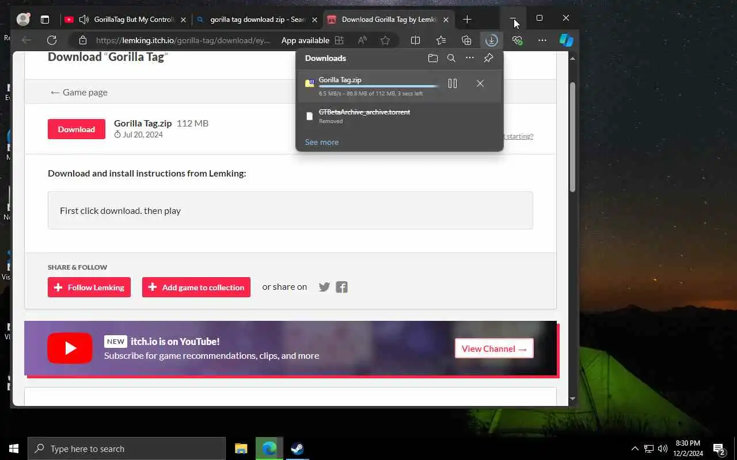Mute the GorillaTag YouTube tab speaker icon
The image size is (737, 460).
pyautogui.click(x=83, y=19)
